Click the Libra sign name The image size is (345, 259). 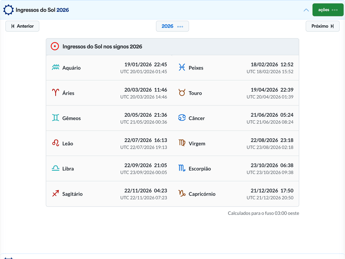point(68,169)
